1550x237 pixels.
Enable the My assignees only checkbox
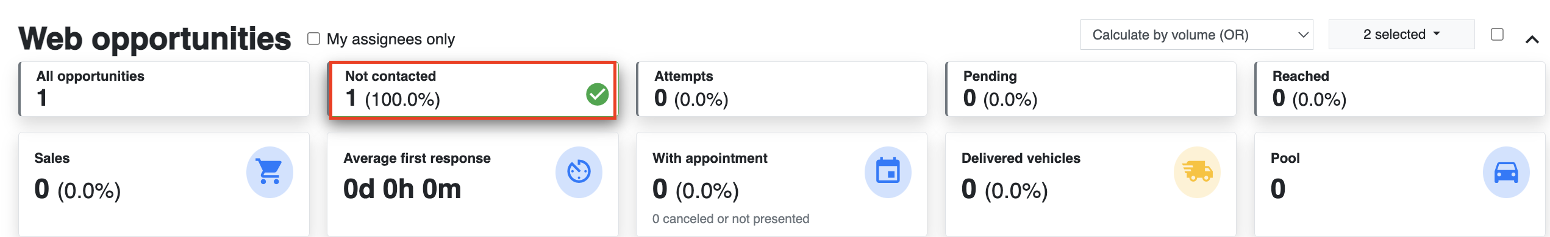click(x=313, y=39)
